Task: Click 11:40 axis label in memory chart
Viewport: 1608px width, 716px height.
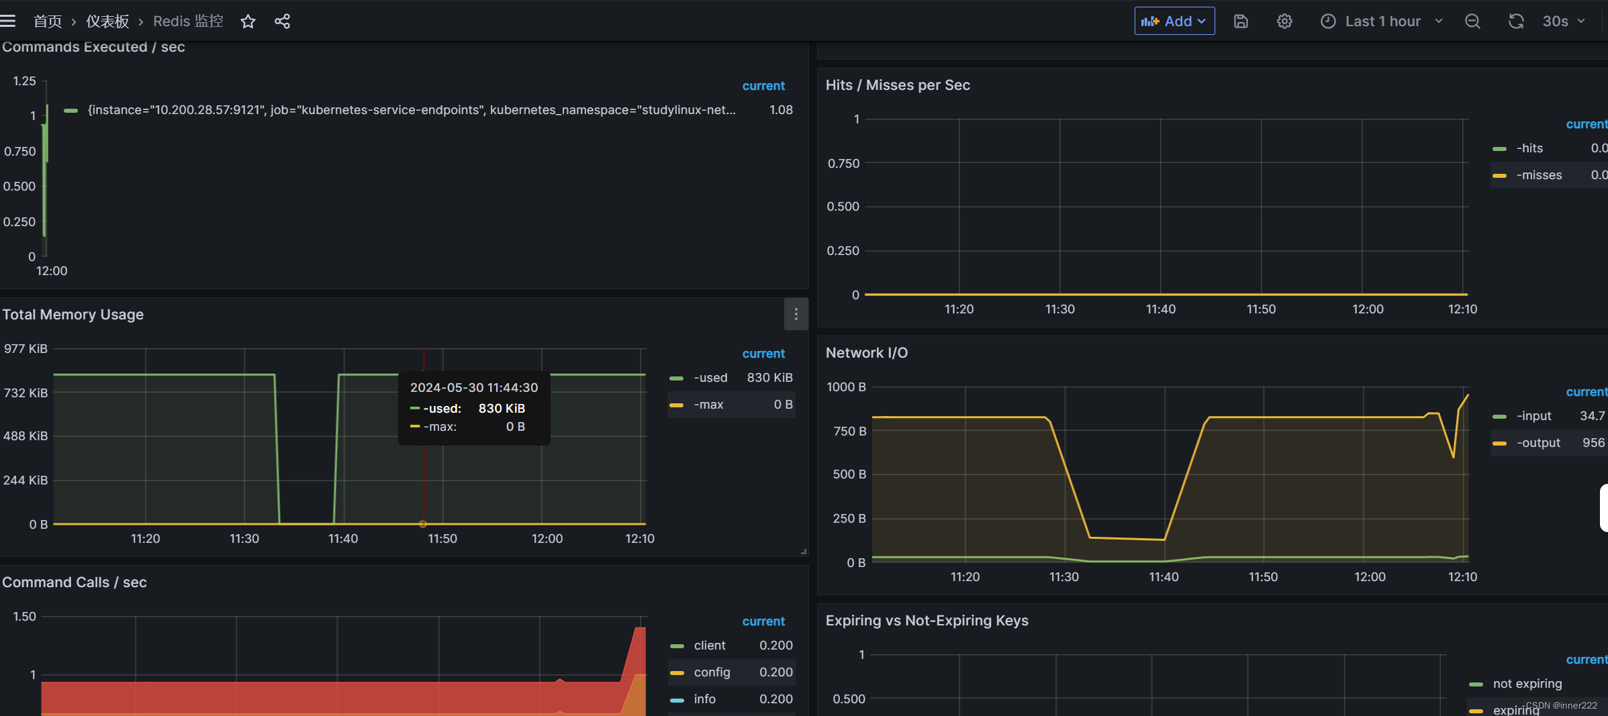Action: click(343, 539)
